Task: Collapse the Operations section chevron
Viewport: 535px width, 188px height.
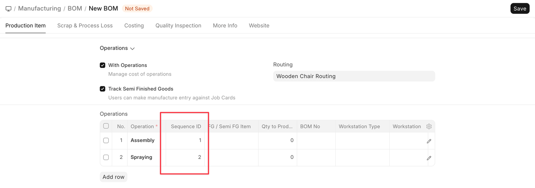Action: pos(132,49)
